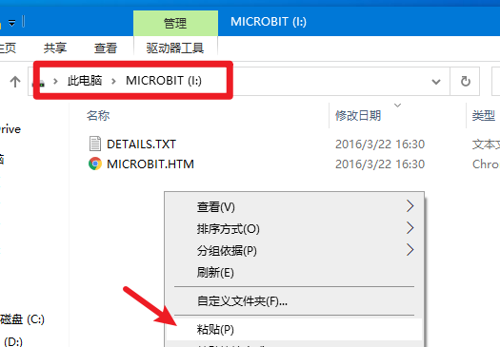The image size is (500, 347).
Task: Sort files by the 修改日期 column header
Action: pos(358,115)
